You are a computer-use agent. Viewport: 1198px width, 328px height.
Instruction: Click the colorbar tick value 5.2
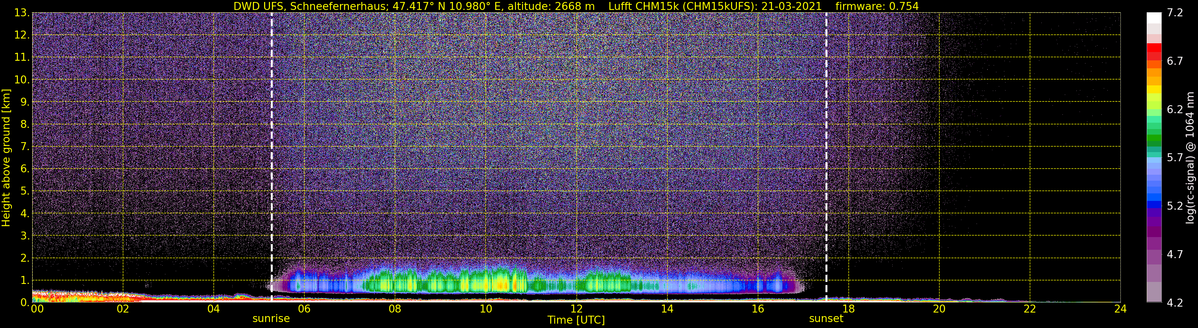[1175, 206]
